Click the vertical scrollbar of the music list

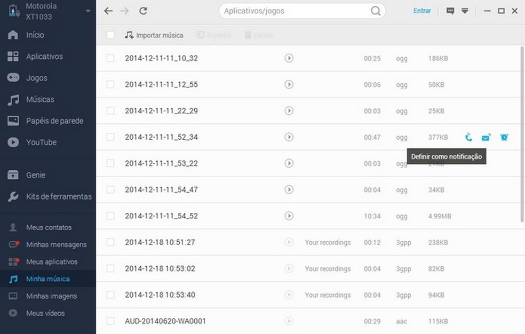pyautogui.click(x=522, y=134)
